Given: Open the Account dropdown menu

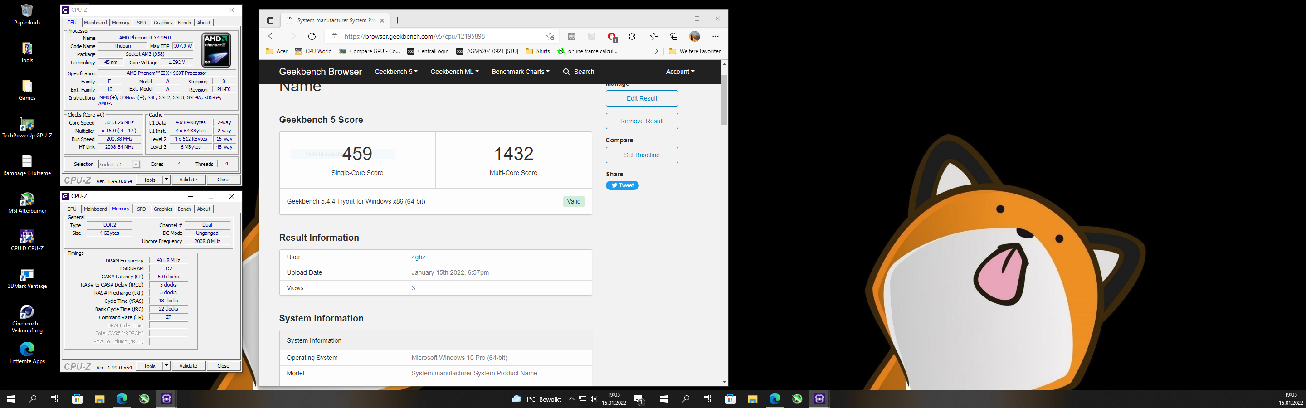Looking at the screenshot, I should pos(680,72).
